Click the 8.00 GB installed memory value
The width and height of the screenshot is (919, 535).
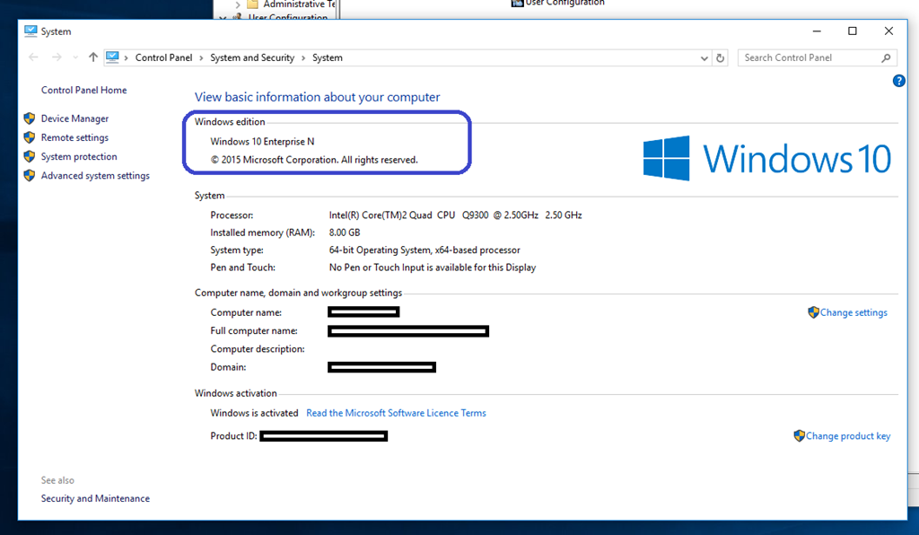coord(345,232)
